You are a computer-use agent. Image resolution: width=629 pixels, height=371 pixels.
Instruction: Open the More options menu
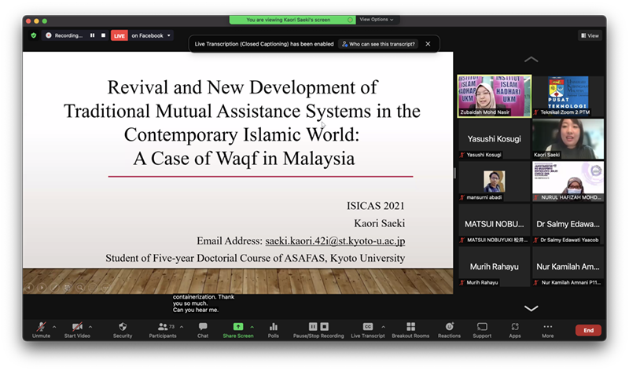tap(547, 329)
